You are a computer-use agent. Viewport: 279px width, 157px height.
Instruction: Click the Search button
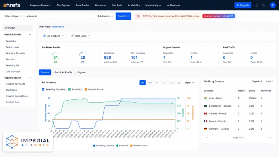[123, 16]
